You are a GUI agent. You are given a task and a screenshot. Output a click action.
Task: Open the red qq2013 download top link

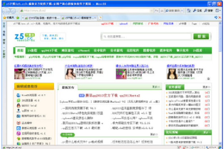coord(107,24)
